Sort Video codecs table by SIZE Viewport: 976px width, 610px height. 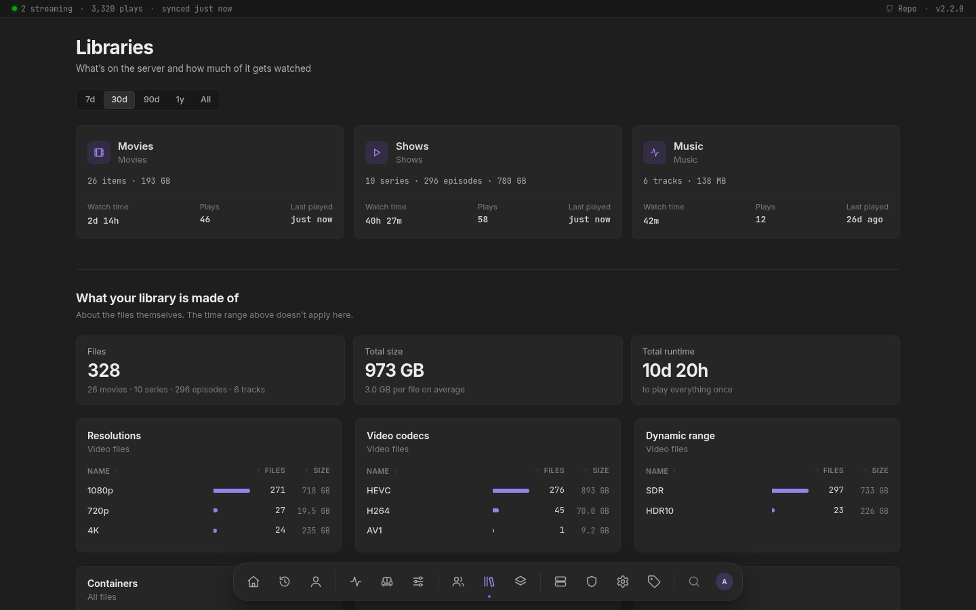596,470
